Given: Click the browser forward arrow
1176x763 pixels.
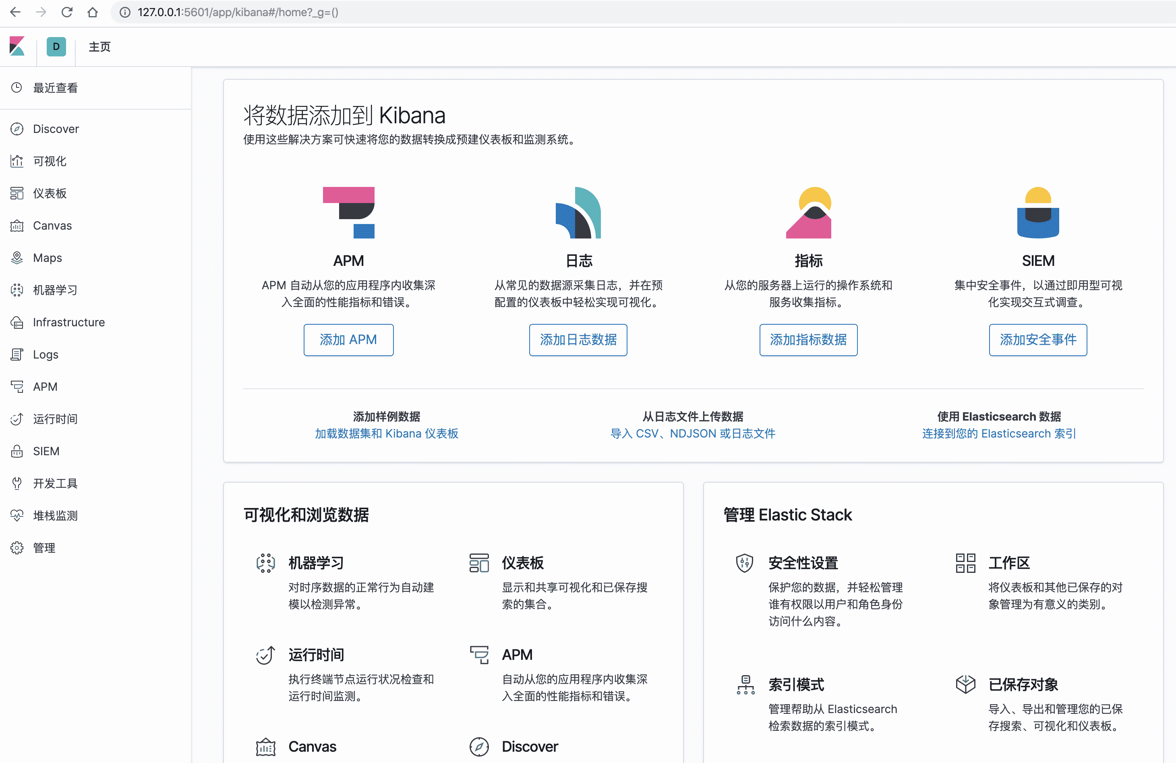Looking at the screenshot, I should [x=41, y=12].
